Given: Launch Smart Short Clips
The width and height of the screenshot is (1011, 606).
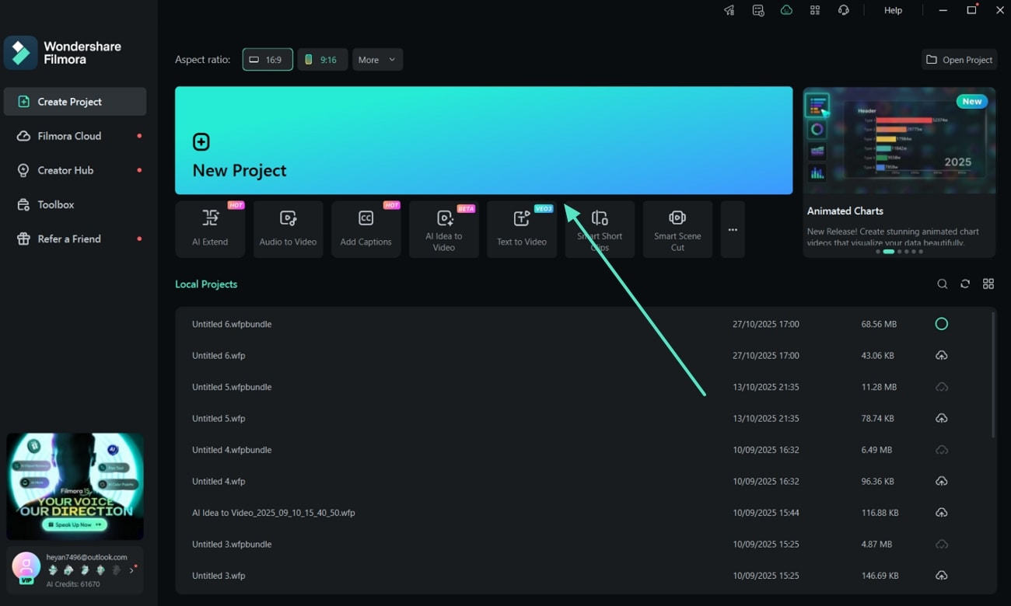Looking at the screenshot, I should click(600, 229).
